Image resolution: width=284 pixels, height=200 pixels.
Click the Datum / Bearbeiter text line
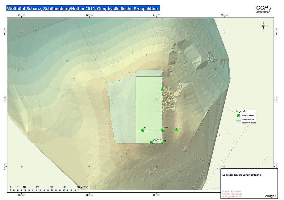click(x=232, y=191)
